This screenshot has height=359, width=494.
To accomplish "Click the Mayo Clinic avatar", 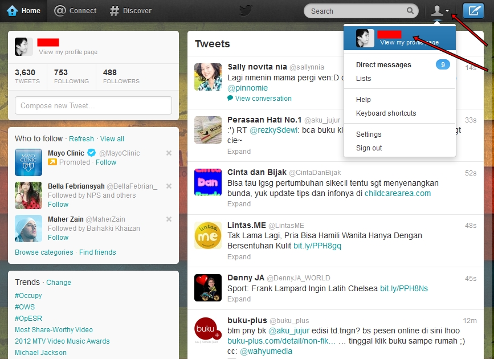I will click(28, 162).
